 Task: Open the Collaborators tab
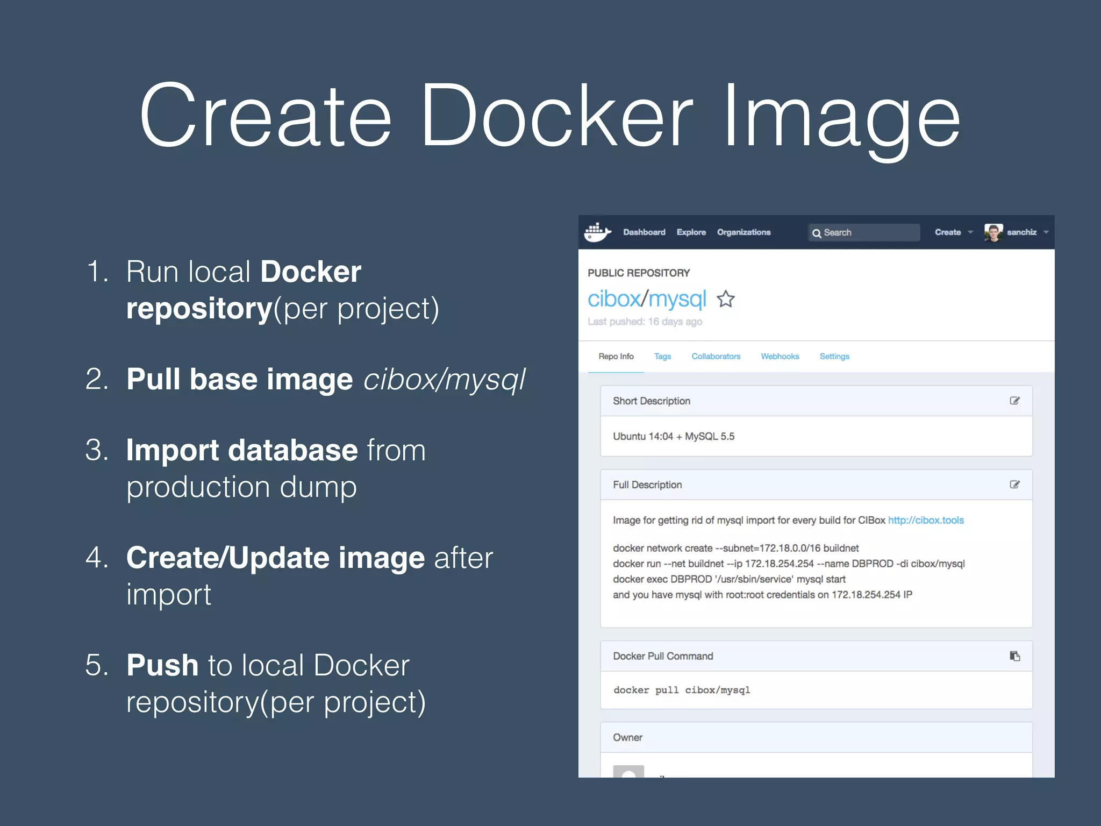pyautogui.click(x=716, y=357)
